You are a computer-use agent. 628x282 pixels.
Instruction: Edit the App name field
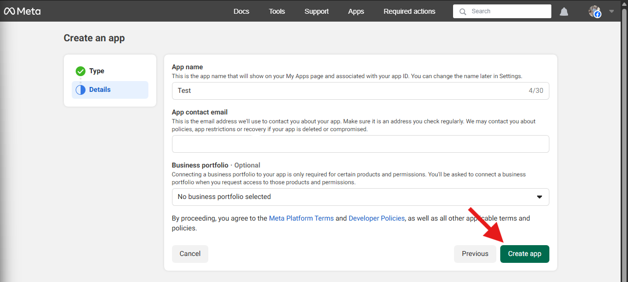(x=360, y=91)
